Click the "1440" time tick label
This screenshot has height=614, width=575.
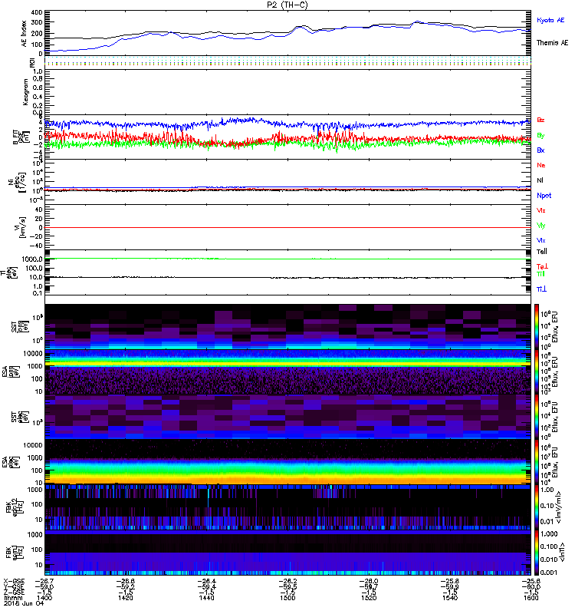pyautogui.click(x=206, y=598)
